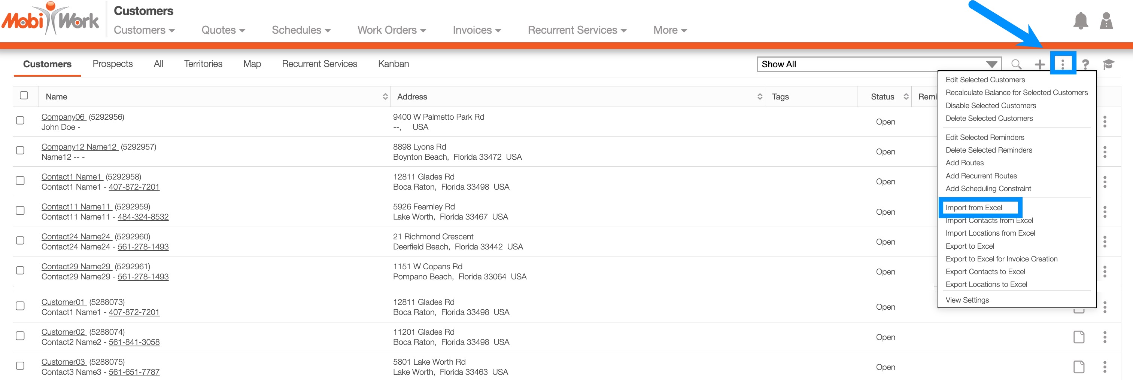Open row actions for Company06
1133x380 pixels.
pos(1105,122)
